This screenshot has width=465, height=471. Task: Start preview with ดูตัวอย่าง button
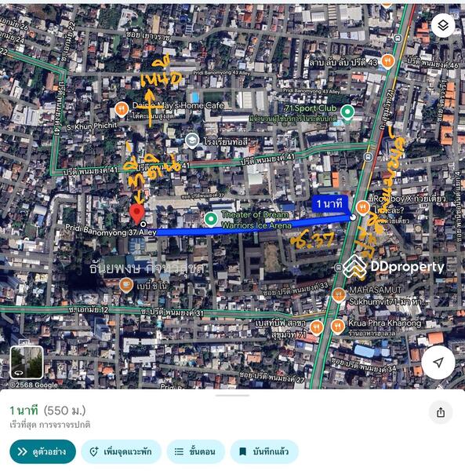click(x=42, y=451)
